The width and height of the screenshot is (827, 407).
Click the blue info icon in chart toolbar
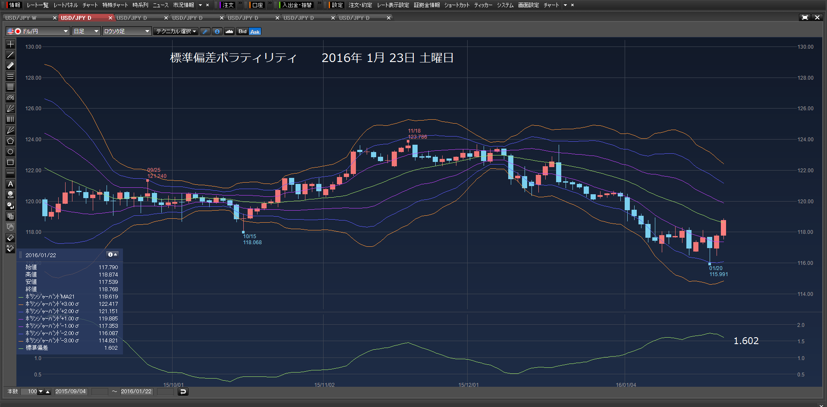(217, 31)
